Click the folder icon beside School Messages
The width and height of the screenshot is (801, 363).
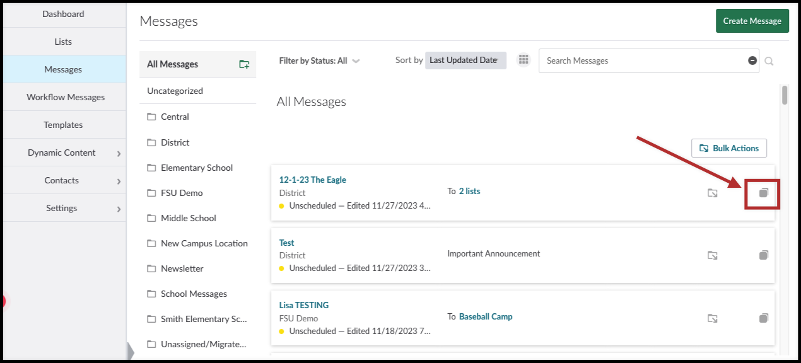pyautogui.click(x=151, y=294)
